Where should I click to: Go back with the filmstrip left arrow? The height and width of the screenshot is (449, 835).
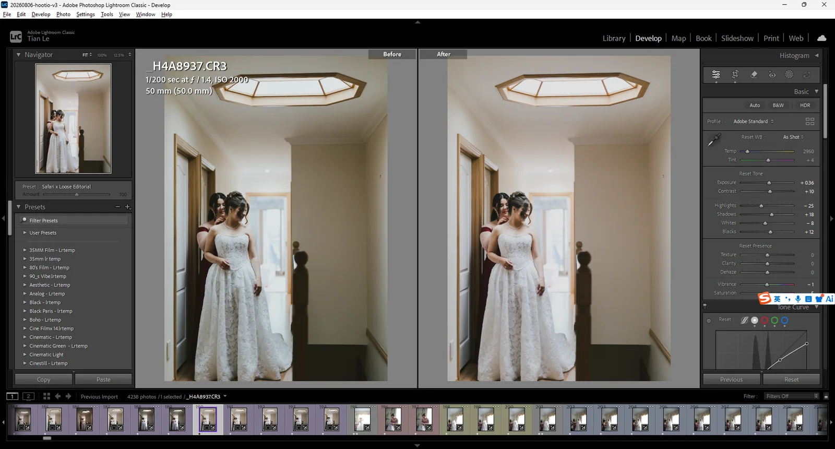click(x=57, y=396)
